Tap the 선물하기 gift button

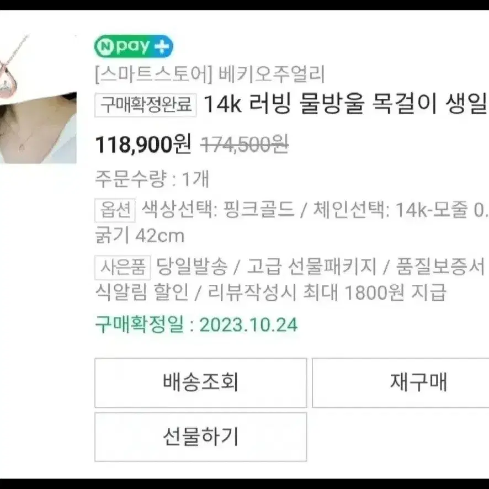[x=200, y=437]
